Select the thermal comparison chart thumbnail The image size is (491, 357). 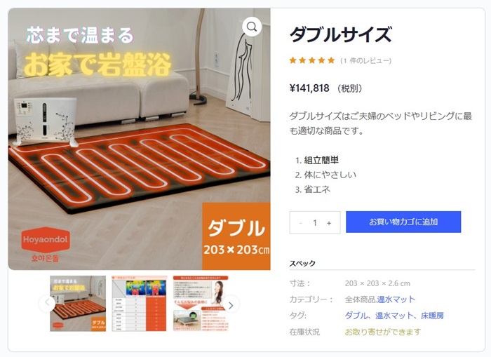[140, 304]
